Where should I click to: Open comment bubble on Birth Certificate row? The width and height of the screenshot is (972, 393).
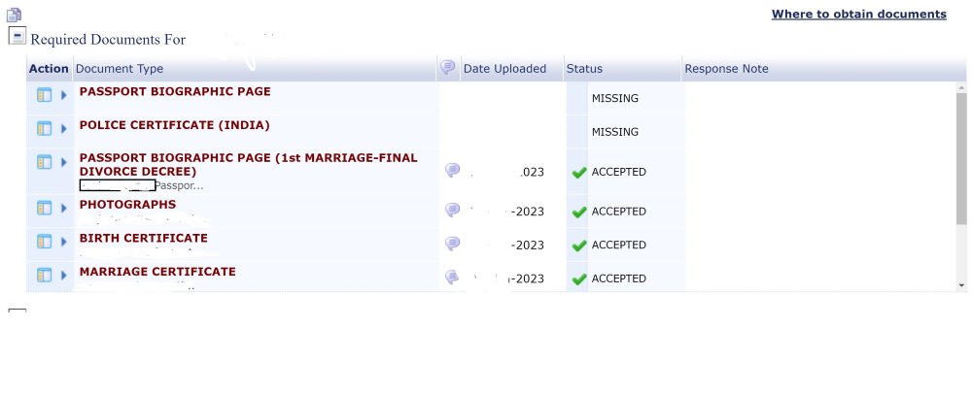pyautogui.click(x=453, y=244)
